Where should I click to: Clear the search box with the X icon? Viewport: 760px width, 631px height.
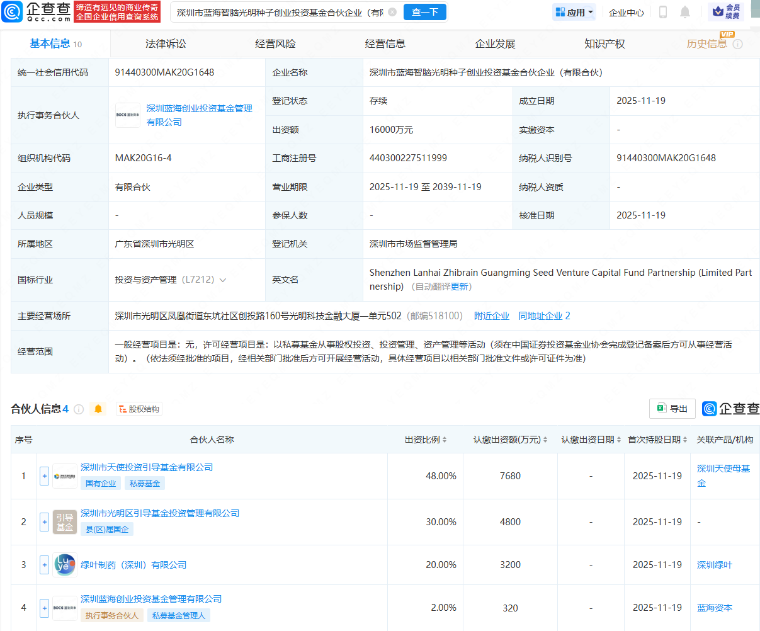392,12
